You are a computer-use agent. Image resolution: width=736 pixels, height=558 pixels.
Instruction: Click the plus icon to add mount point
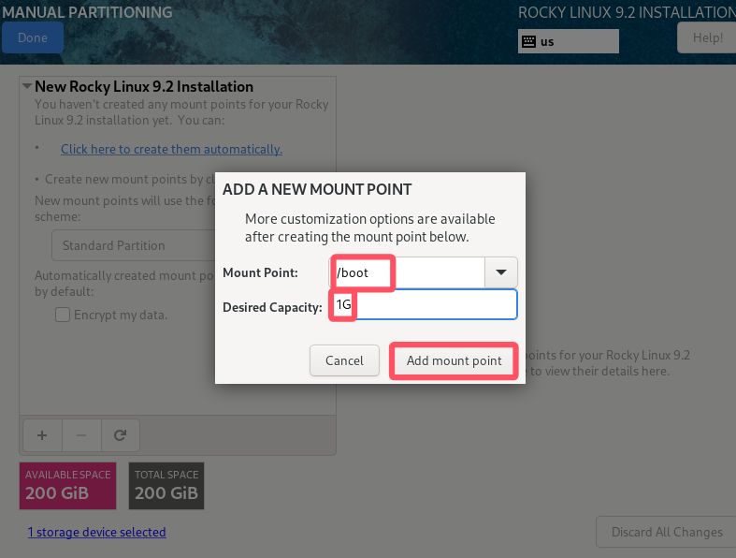42,435
